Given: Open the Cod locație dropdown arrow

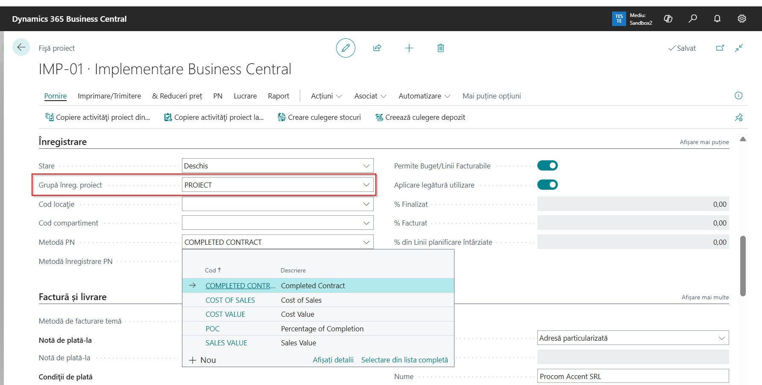Looking at the screenshot, I should [x=366, y=204].
